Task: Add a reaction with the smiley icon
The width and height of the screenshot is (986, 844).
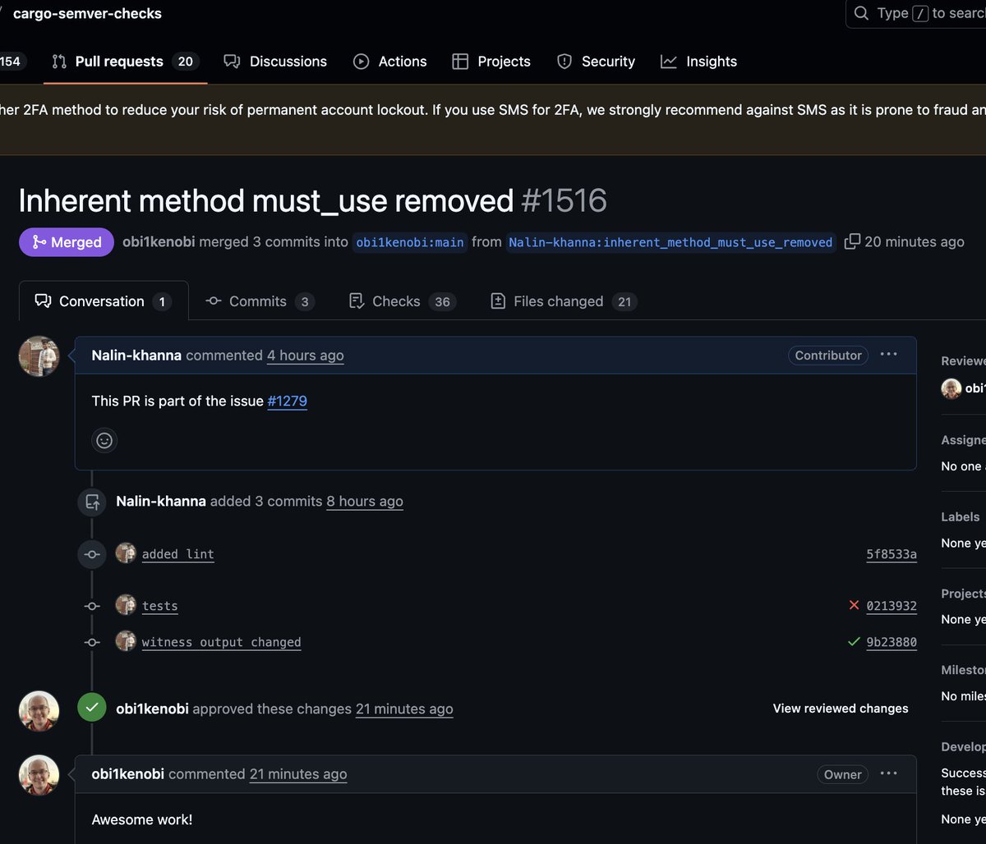Action: [104, 441]
